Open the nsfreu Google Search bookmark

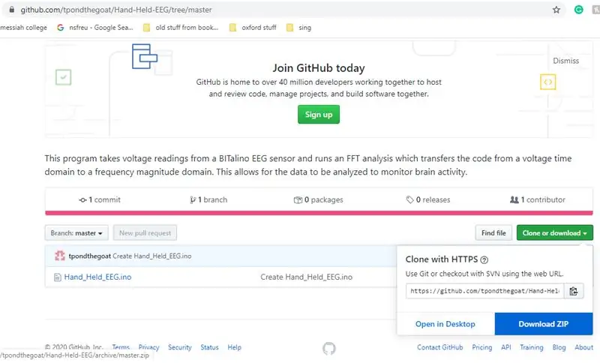(95, 28)
